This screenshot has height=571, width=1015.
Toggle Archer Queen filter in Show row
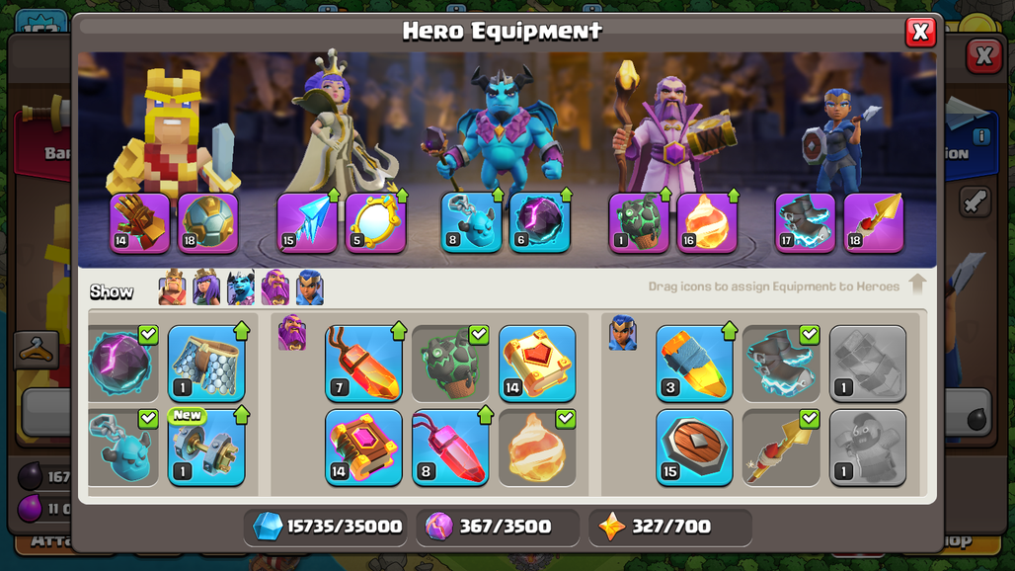[x=206, y=287]
